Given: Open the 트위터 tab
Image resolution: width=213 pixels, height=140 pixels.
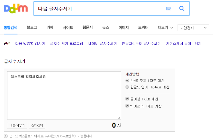Looking at the screenshot, I should click(x=143, y=28).
